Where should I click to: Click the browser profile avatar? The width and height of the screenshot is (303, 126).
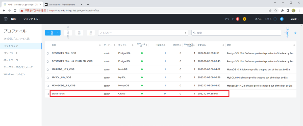click(x=293, y=11)
